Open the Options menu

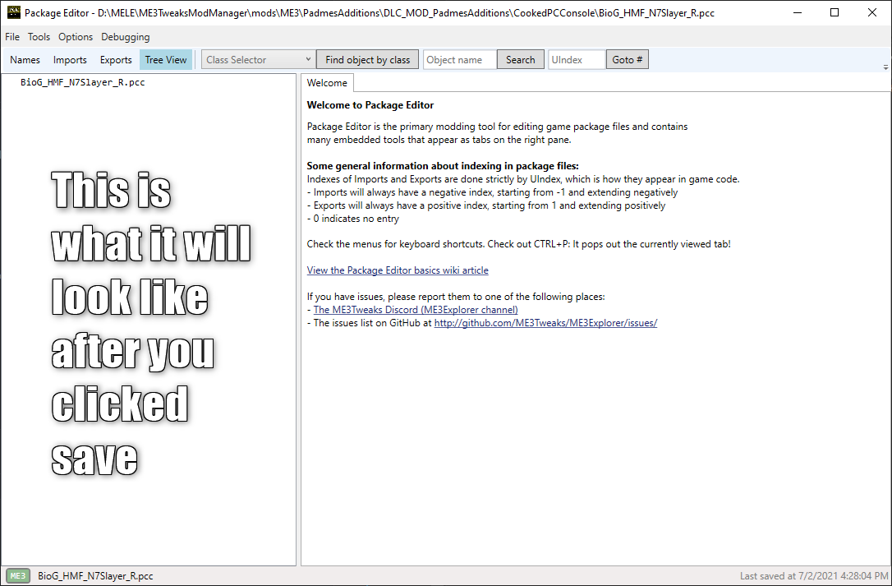75,36
